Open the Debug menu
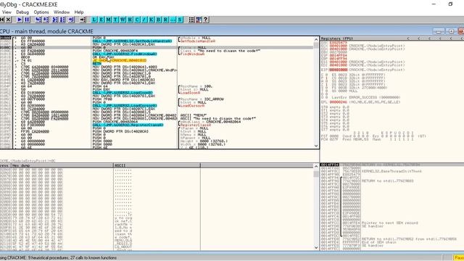The image size is (464, 261). 22,12
